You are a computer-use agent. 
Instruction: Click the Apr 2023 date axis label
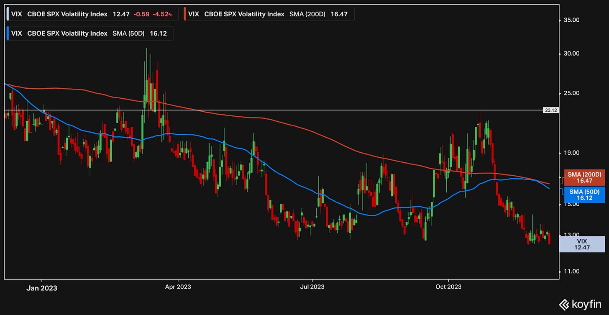(x=178, y=287)
